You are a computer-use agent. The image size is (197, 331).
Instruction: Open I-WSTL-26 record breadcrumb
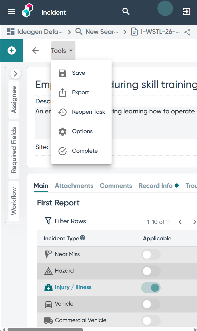point(160,32)
